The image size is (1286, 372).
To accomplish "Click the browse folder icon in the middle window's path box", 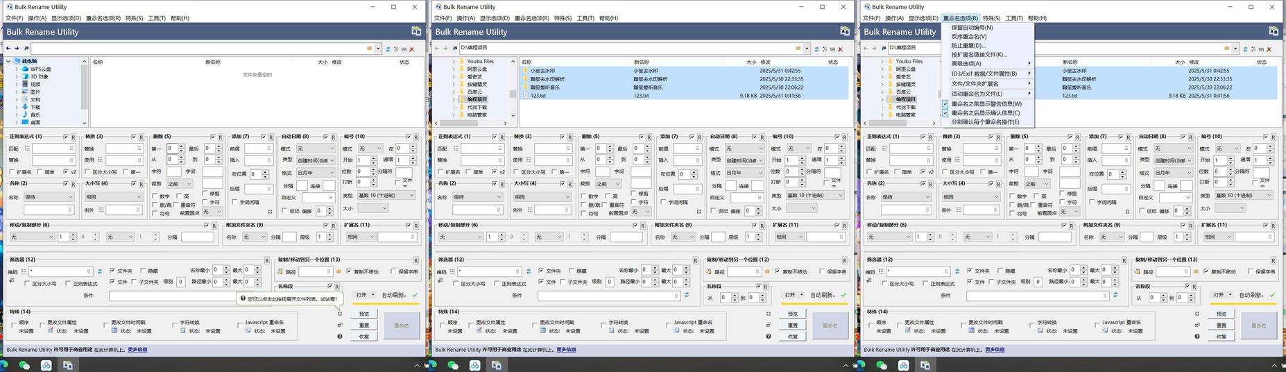I will point(798,49).
